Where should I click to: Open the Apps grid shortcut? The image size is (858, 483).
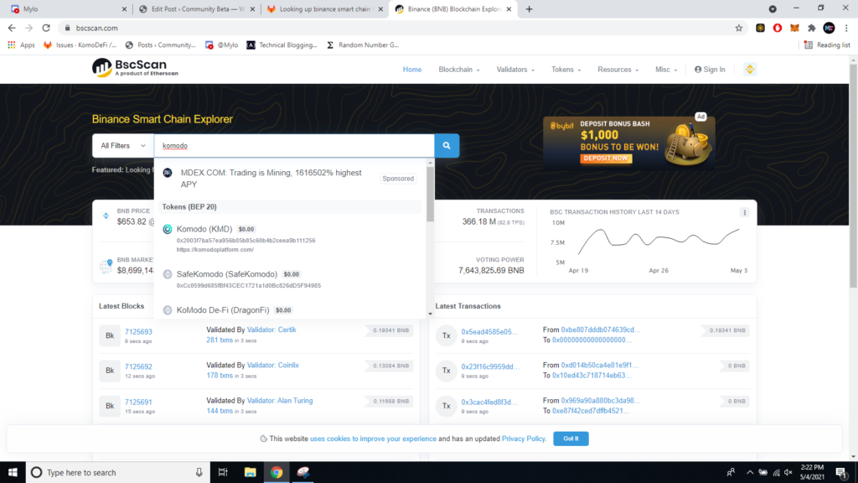coord(21,45)
